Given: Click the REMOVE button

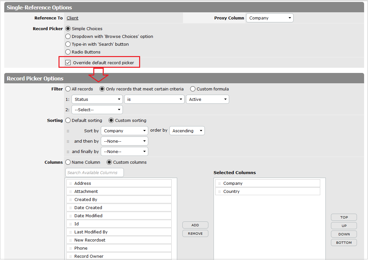Looking at the screenshot, I should pyautogui.click(x=195, y=233).
